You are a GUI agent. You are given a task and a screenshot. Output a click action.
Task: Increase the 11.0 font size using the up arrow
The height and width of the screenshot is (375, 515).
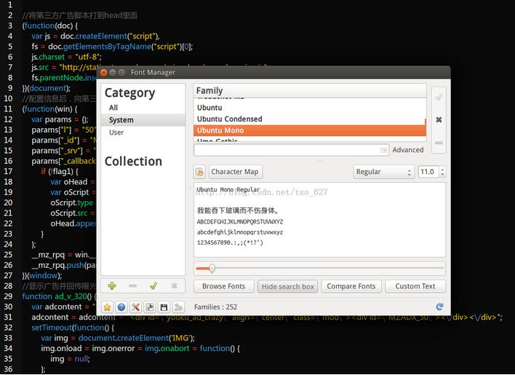(442, 169)
